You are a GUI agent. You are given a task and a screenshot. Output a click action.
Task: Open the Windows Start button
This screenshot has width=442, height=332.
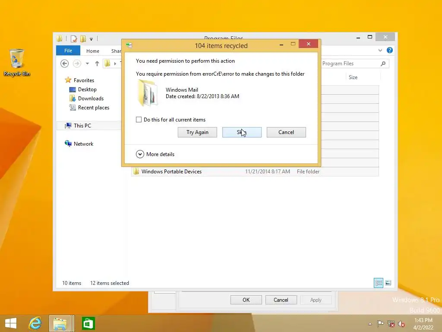[11, 323]
